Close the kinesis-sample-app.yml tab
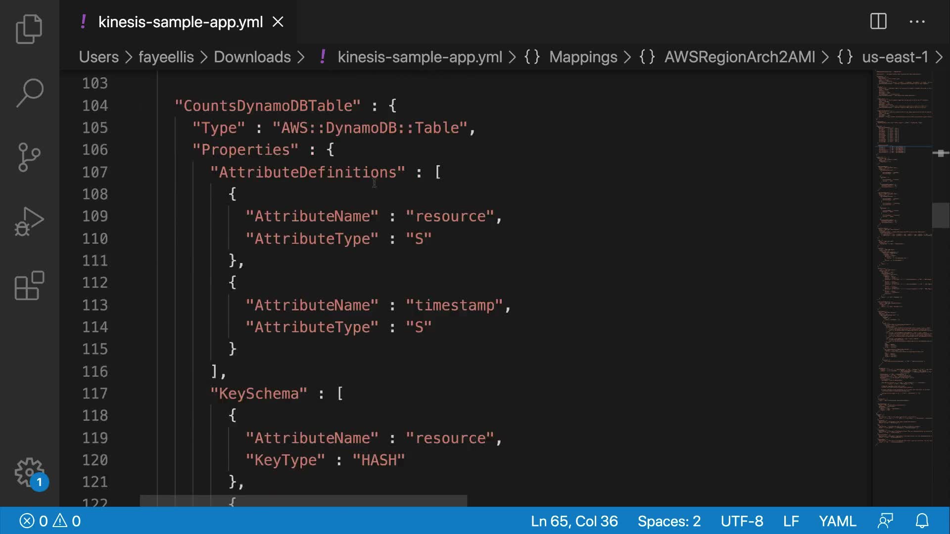 point(278,22)
